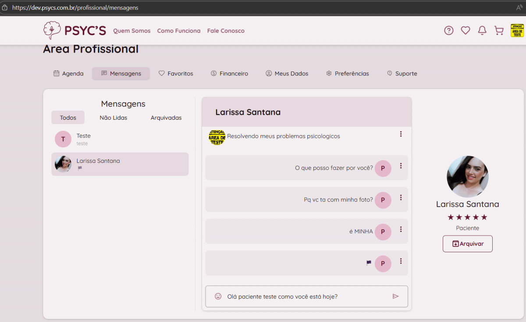
Task: Switch to Arquivadas filter tab
Action: [x=166, y=118]
